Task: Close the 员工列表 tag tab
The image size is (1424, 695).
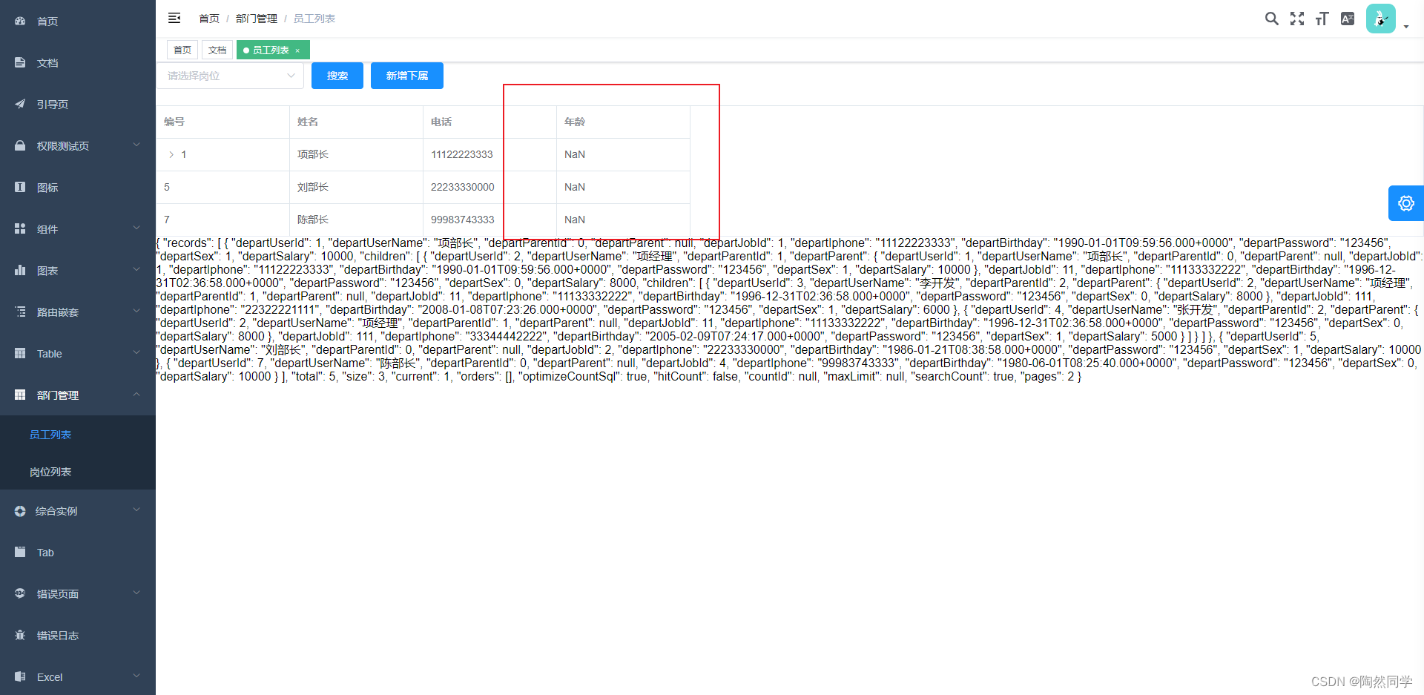Action: tap(297, 50)
